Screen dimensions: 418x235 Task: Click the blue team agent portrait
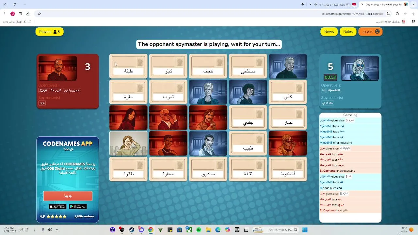tap(360, 68)
